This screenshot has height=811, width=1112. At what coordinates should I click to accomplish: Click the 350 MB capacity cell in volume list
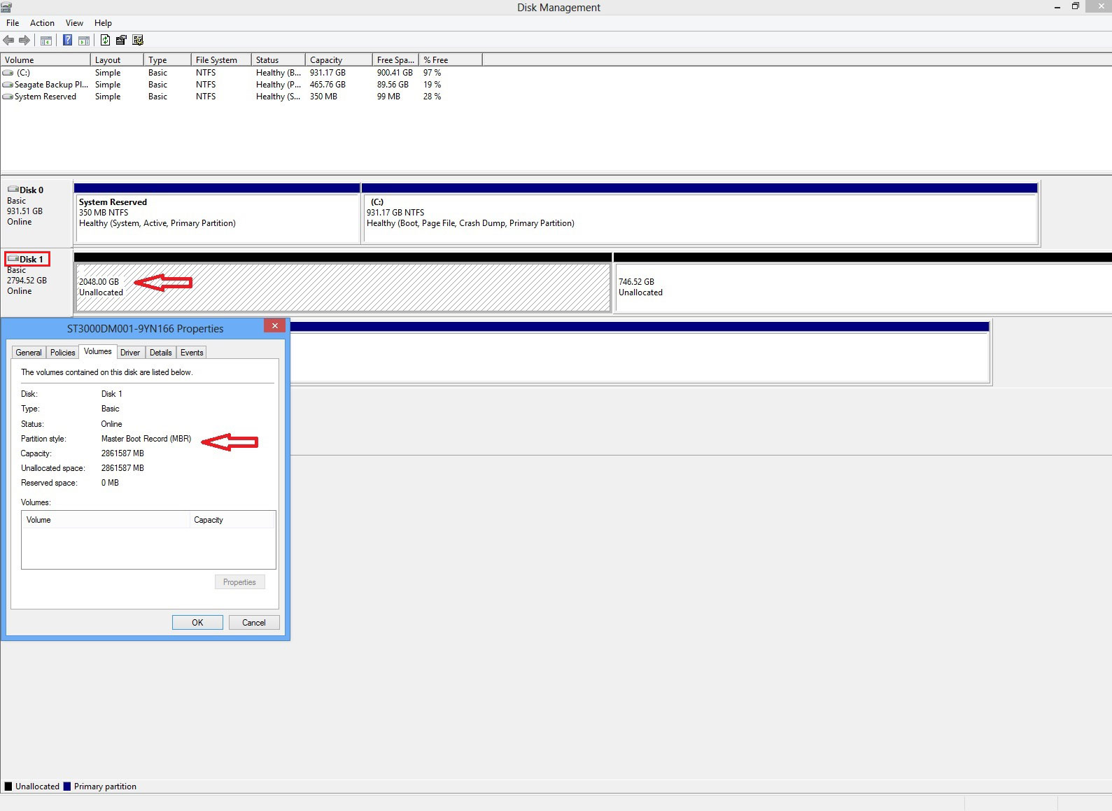[323, 97]
